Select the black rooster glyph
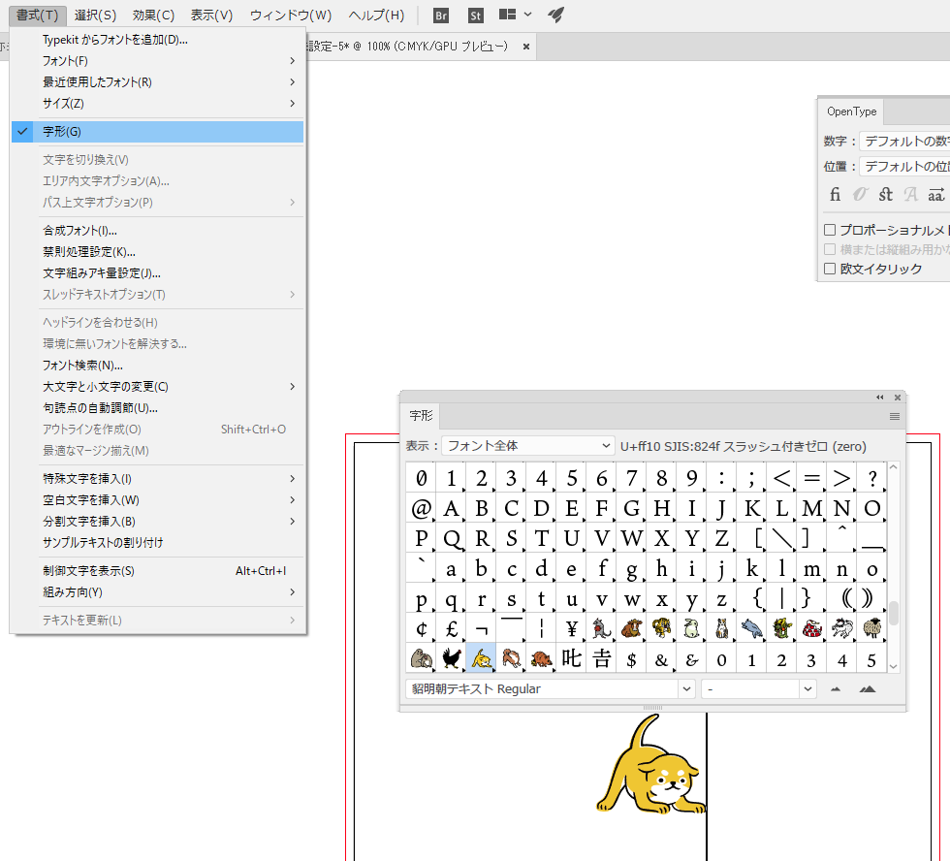950x861 pixels. point(451,658)
